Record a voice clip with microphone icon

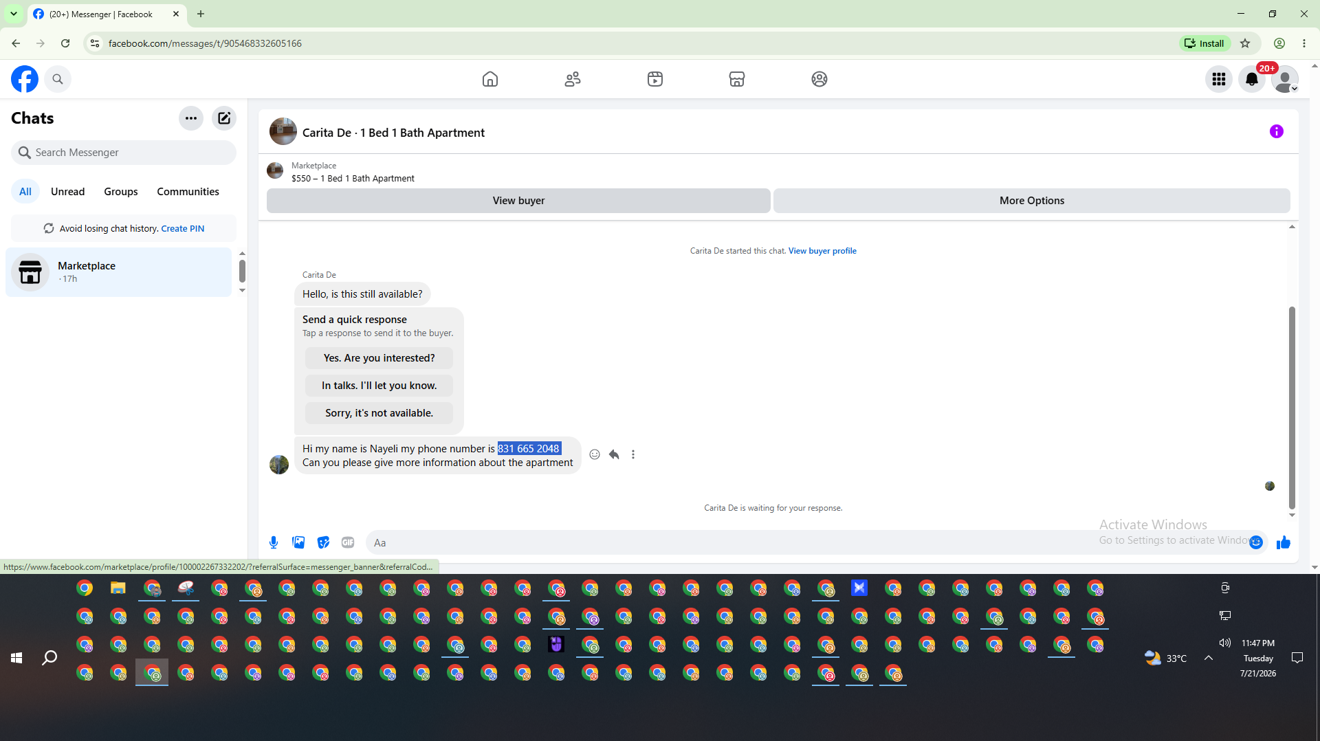(x=274, y=542)
